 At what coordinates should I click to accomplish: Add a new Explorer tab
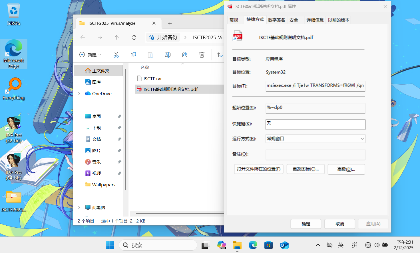170,23
